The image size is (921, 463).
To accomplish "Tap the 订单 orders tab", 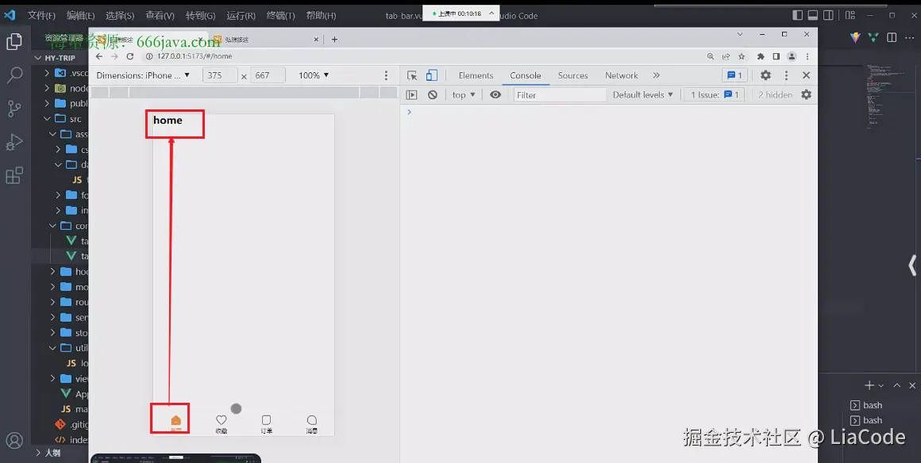I will coord(266,424).
